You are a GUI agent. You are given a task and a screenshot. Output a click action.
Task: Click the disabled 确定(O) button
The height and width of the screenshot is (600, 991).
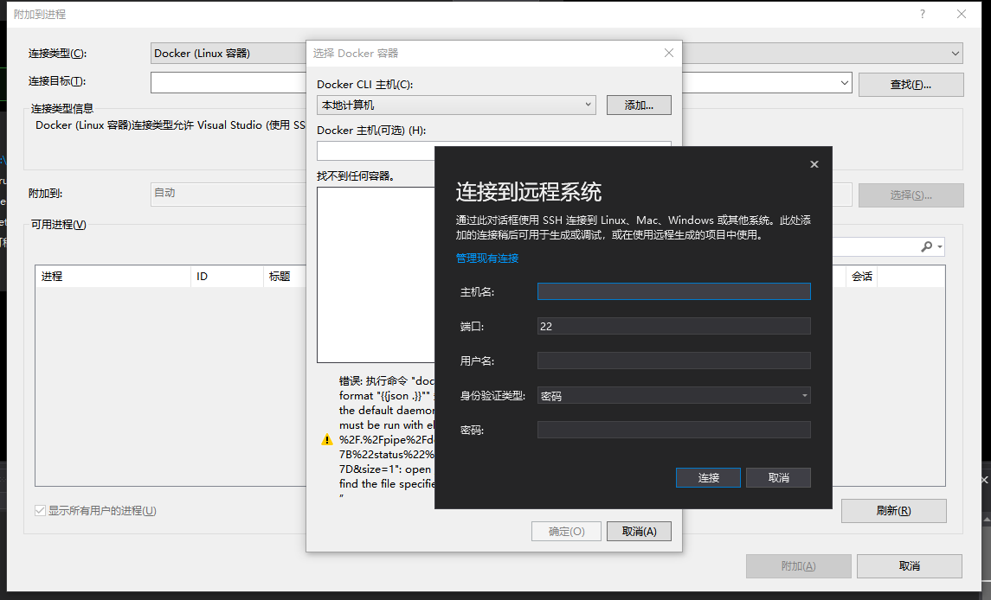566,531
